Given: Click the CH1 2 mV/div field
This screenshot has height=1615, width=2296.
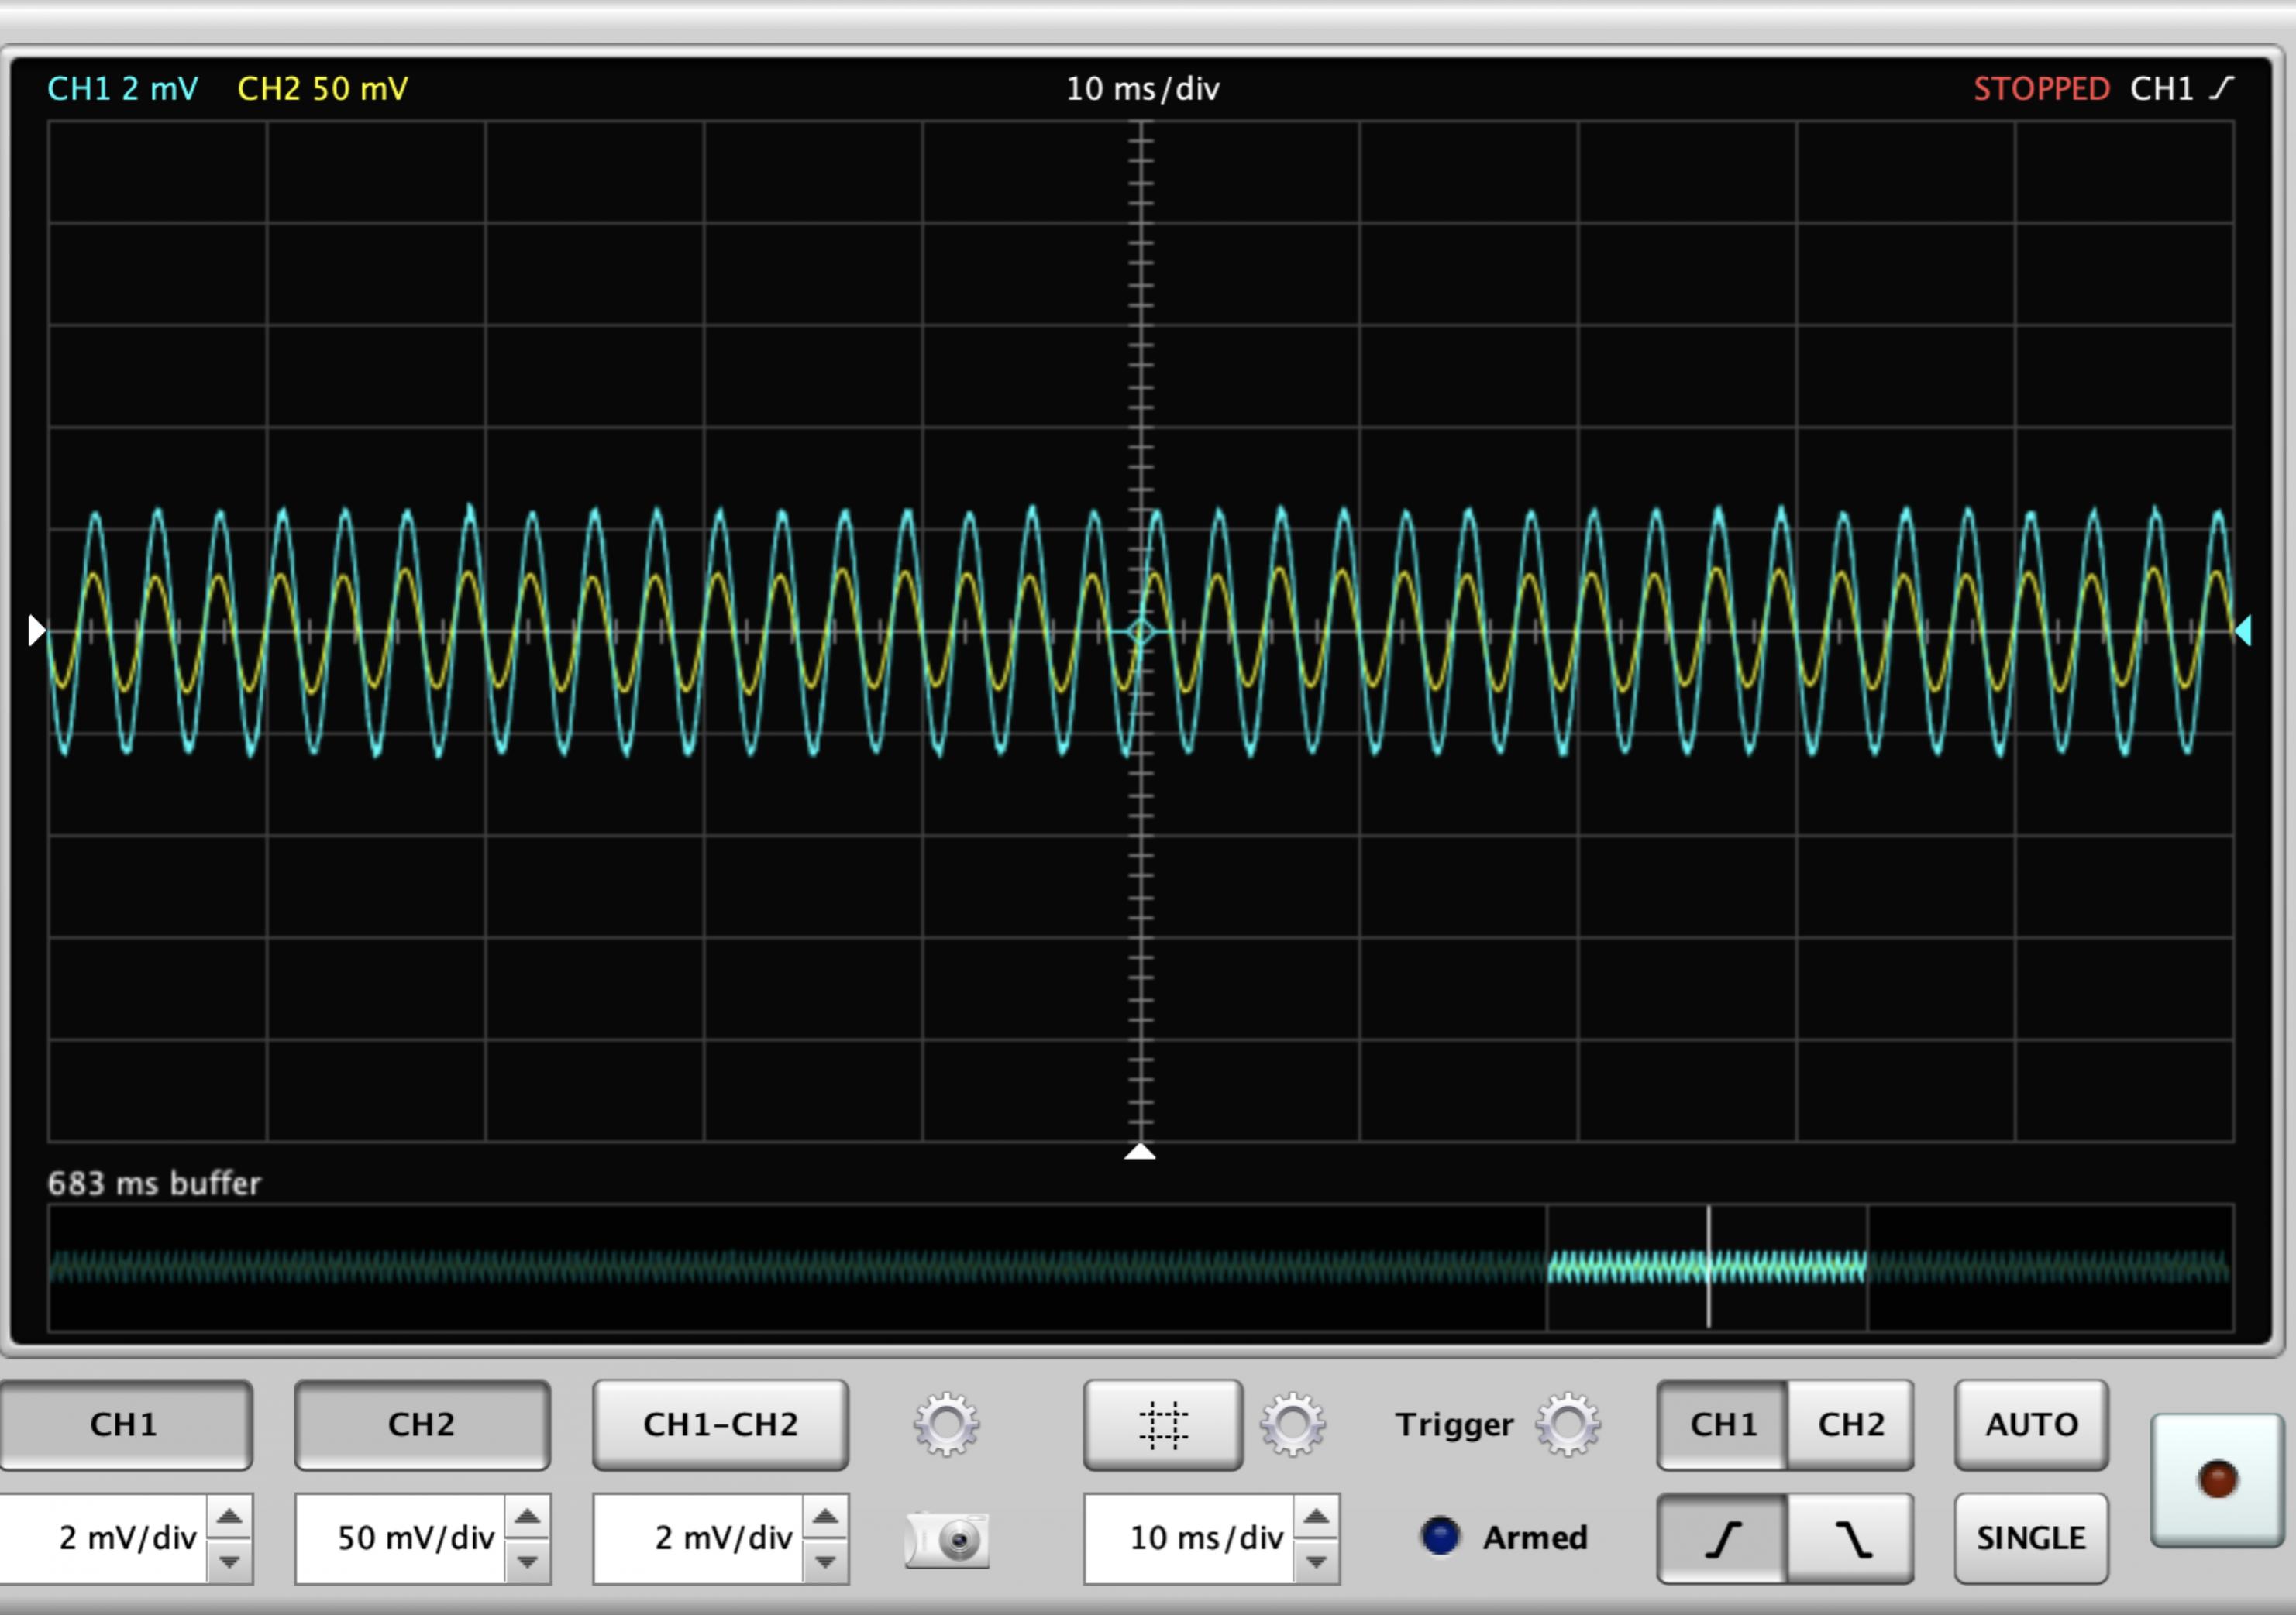Looking at the screenshot, I should click(x=104, y=1539).
